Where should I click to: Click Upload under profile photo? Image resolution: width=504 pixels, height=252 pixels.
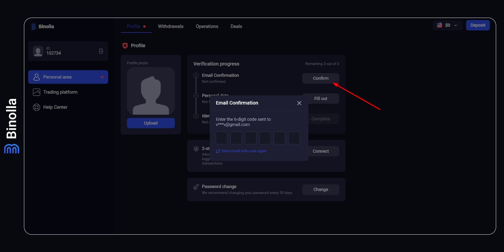click(x=151, y=123)
